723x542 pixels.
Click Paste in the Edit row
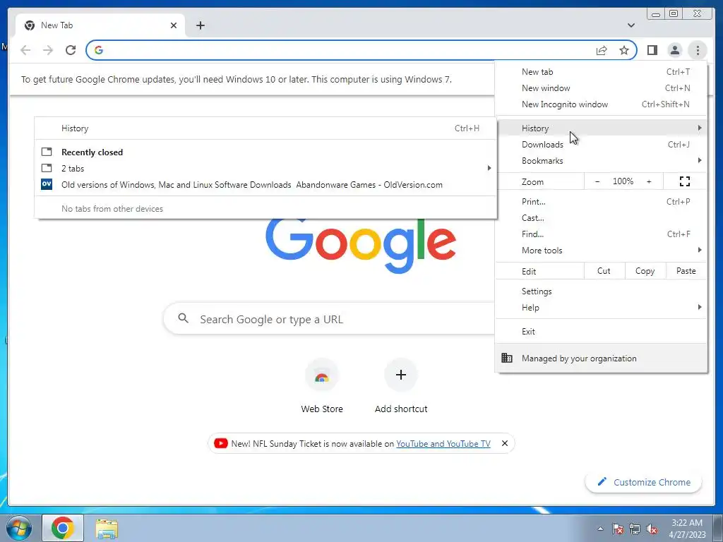click(686, 271)
